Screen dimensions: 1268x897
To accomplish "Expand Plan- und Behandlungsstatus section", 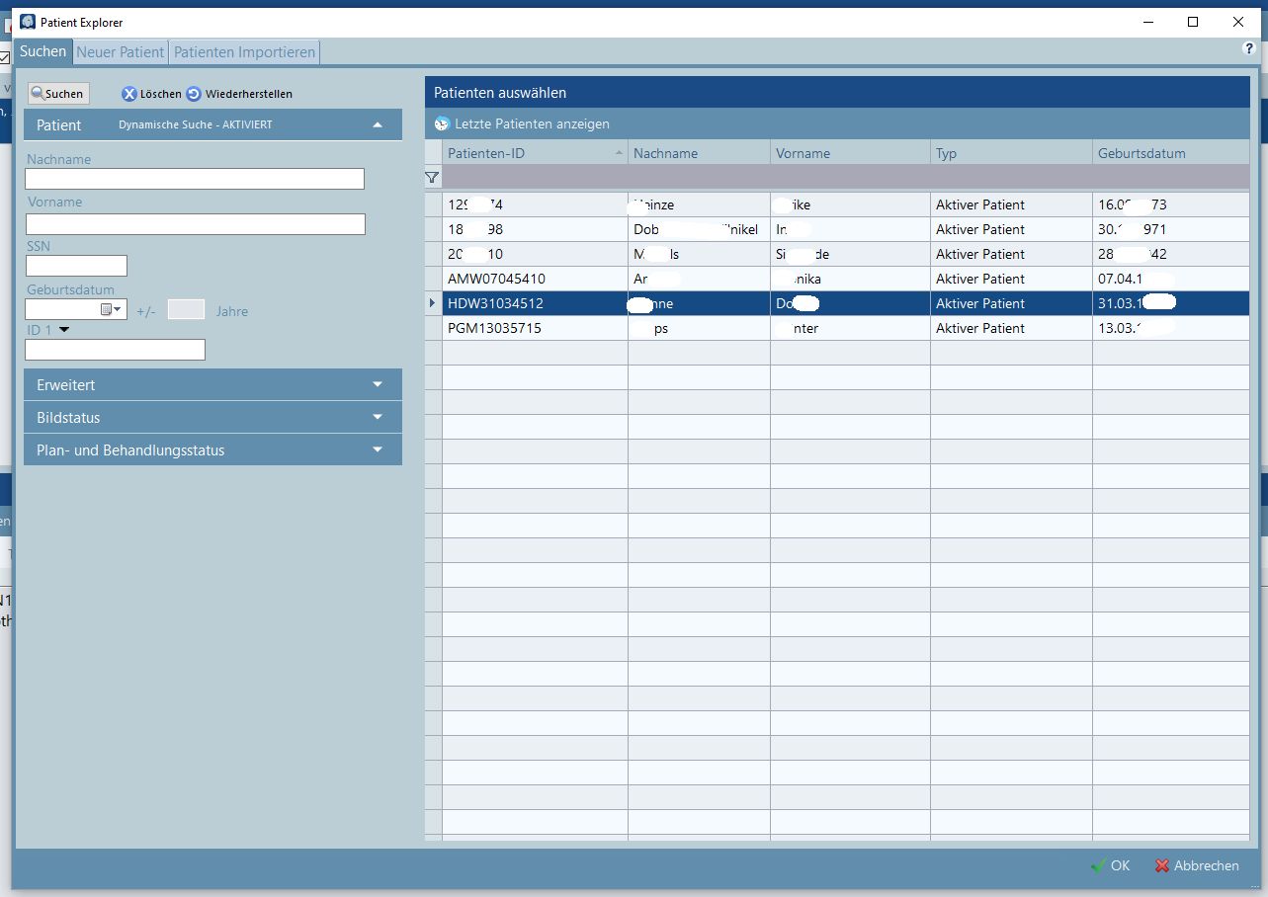I will (x=378, y=450).
